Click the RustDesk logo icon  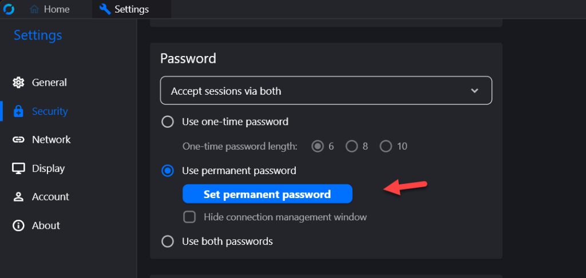coord(8,9)
